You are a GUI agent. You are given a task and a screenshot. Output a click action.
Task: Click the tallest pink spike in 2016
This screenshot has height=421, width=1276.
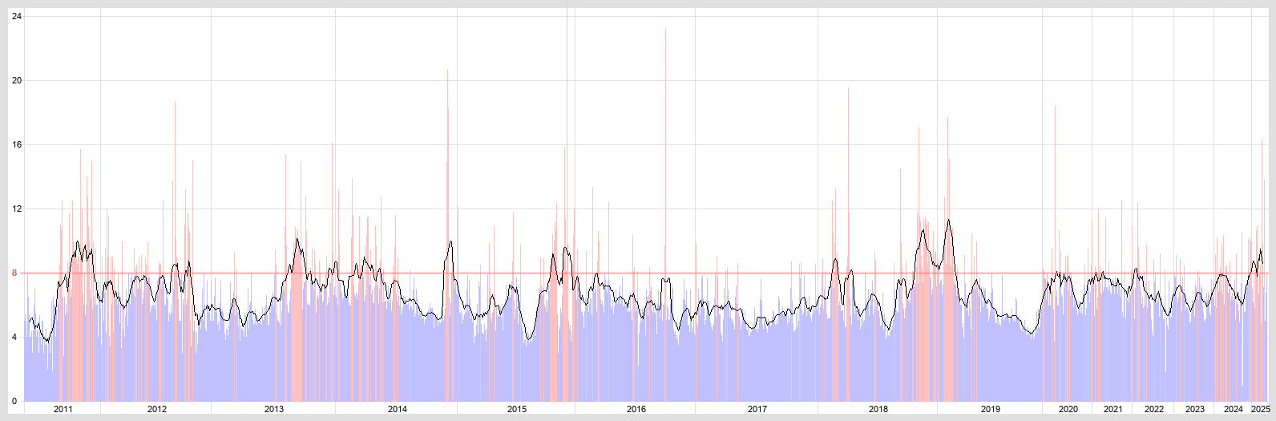pos(665,215)
